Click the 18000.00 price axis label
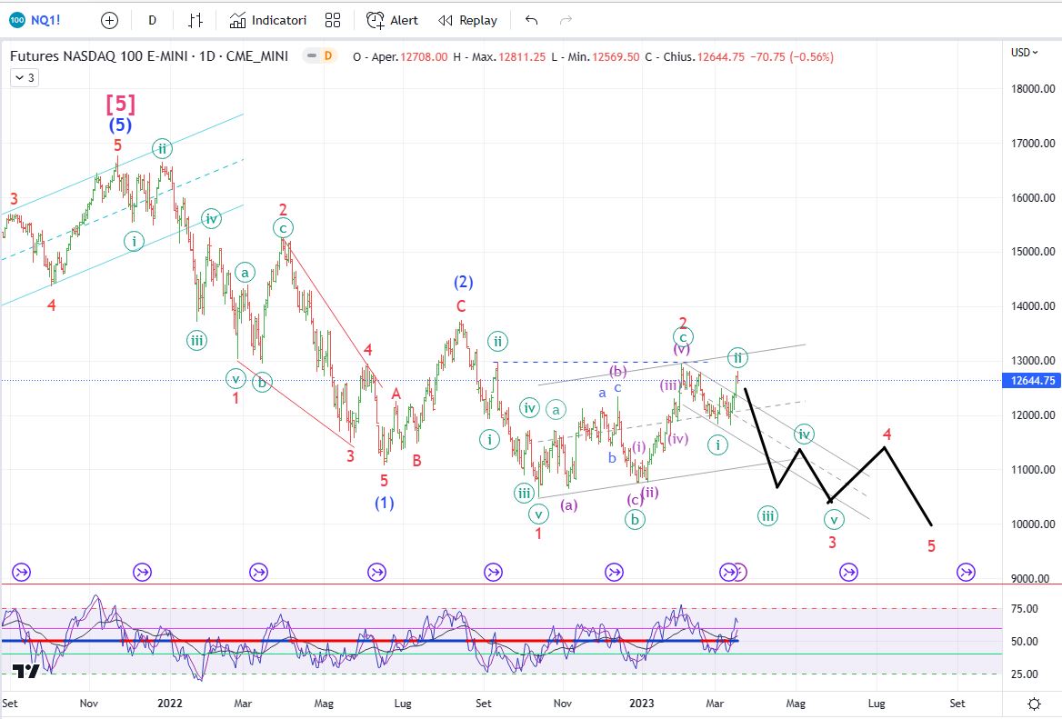Screen dimensions: 1062x719 tap(1033, 89)
